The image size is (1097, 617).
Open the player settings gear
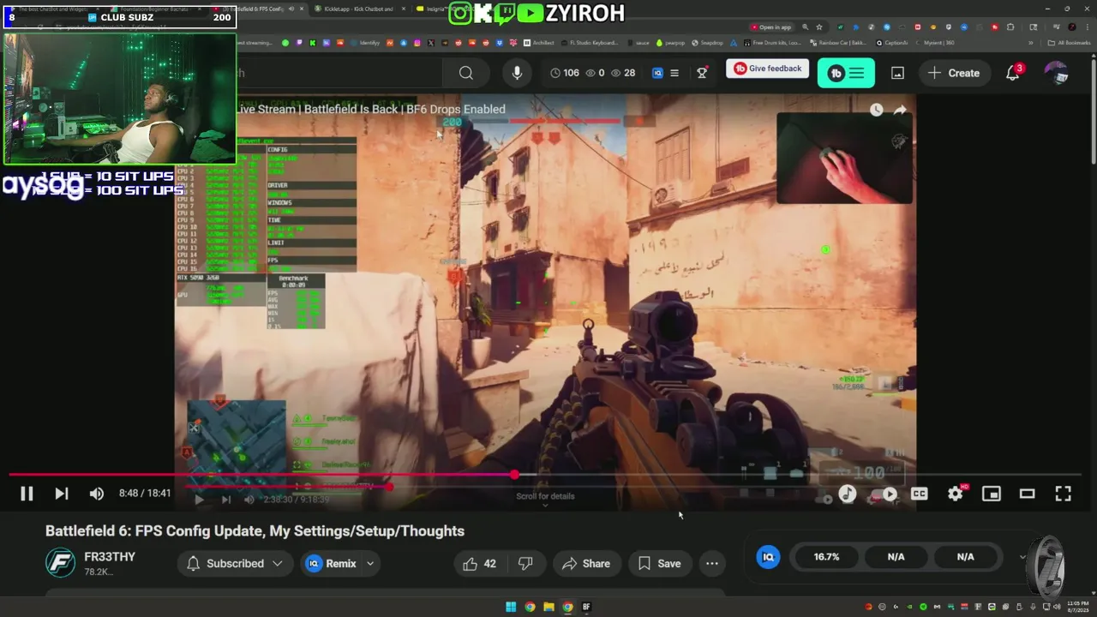(x=956, y=494)
